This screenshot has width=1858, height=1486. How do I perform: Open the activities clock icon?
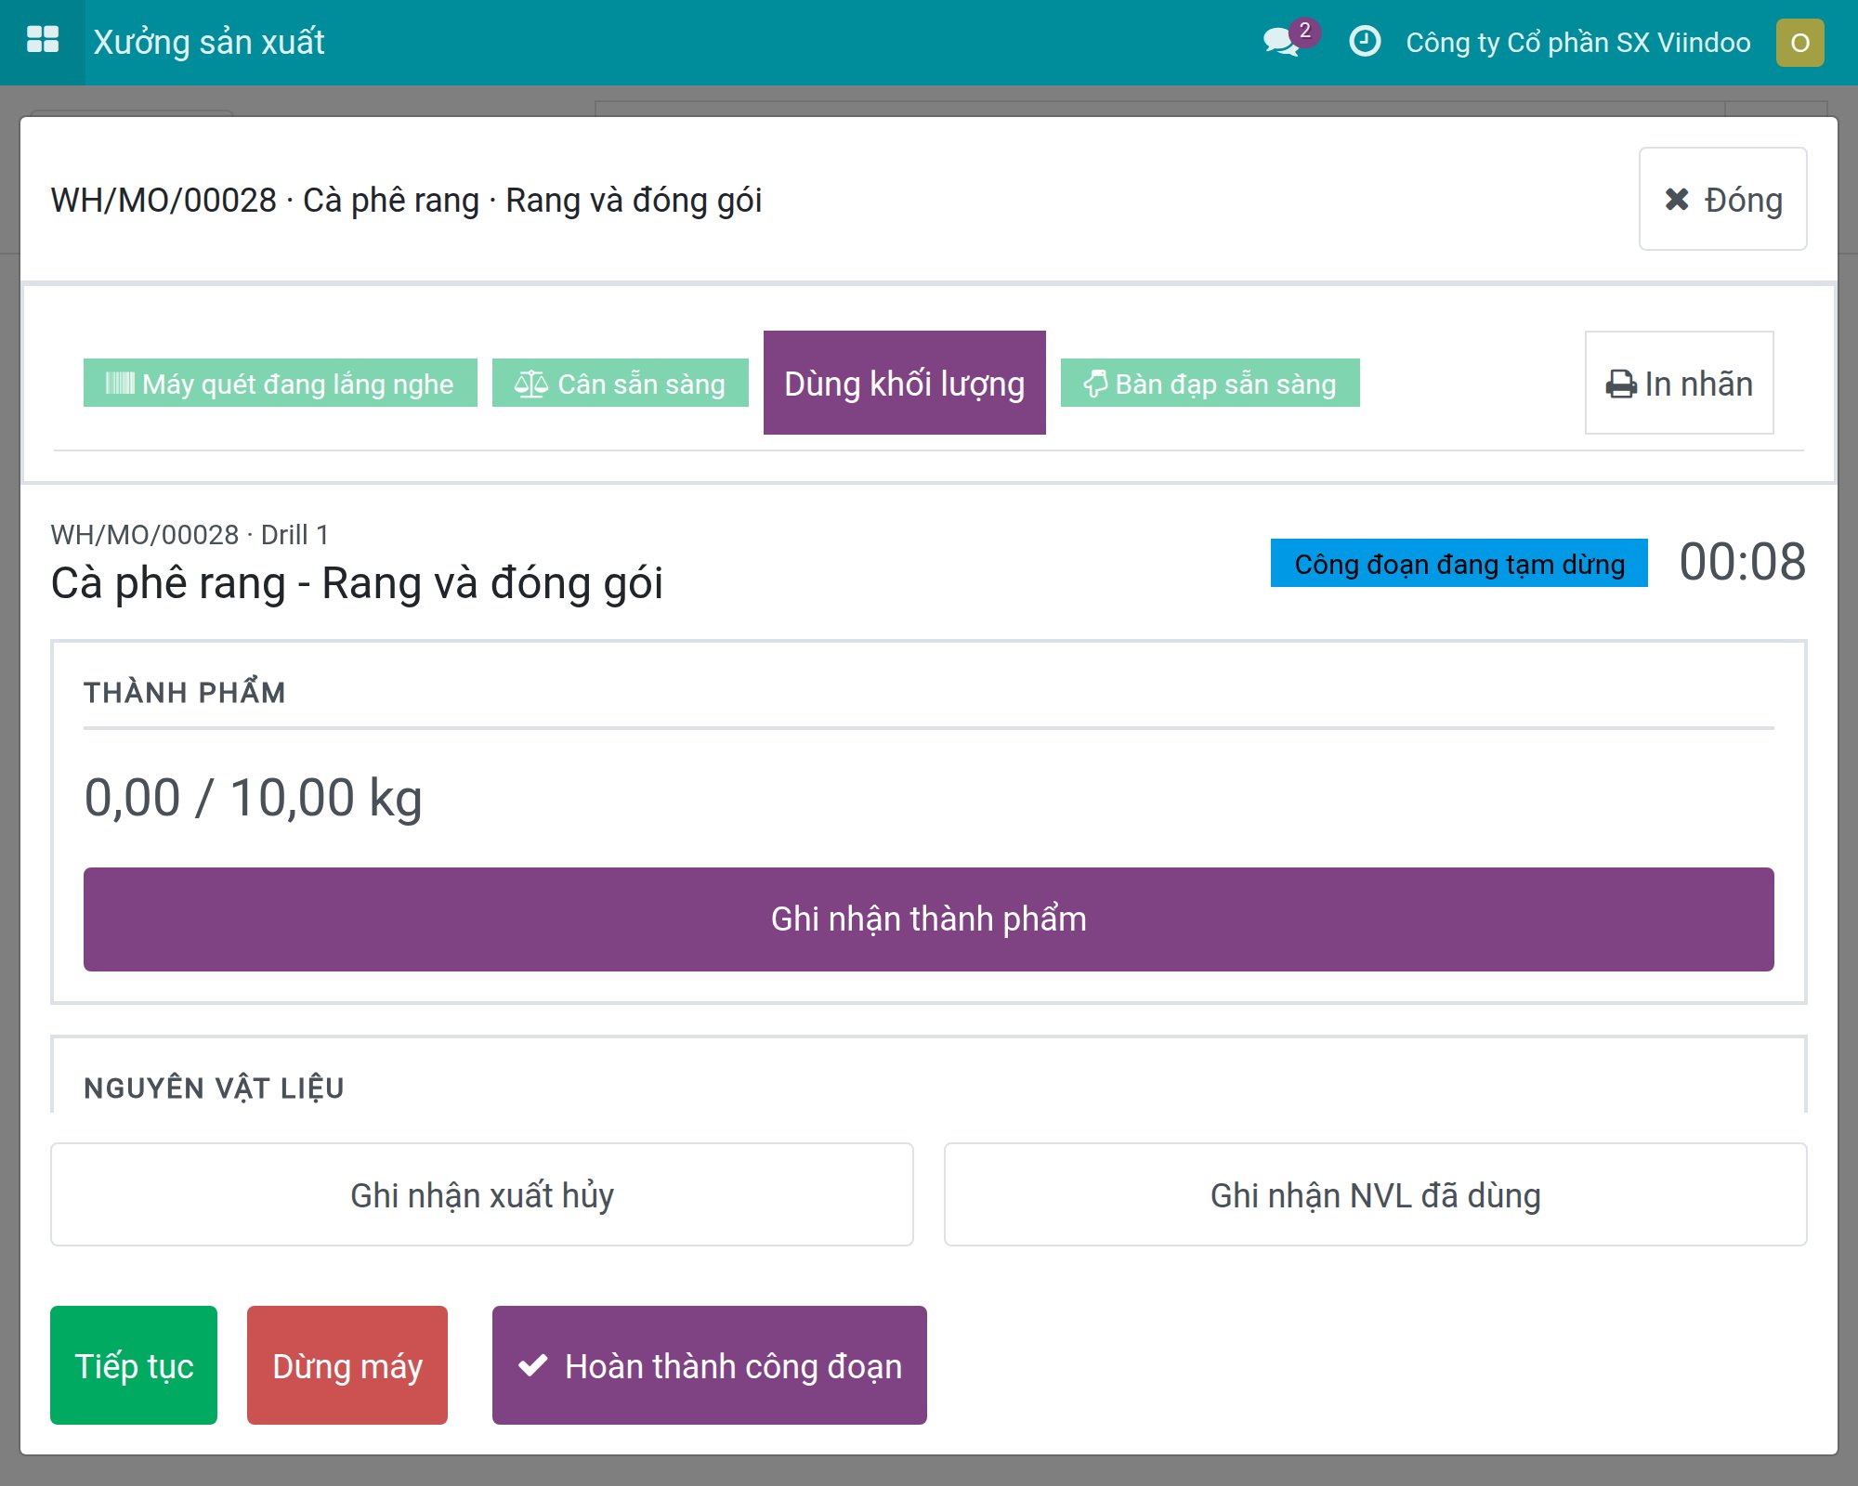click(1365, 42)
